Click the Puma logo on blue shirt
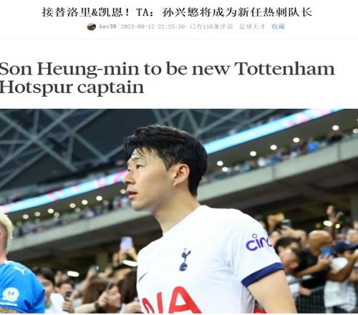358x315 pixels. pos(19,270)
